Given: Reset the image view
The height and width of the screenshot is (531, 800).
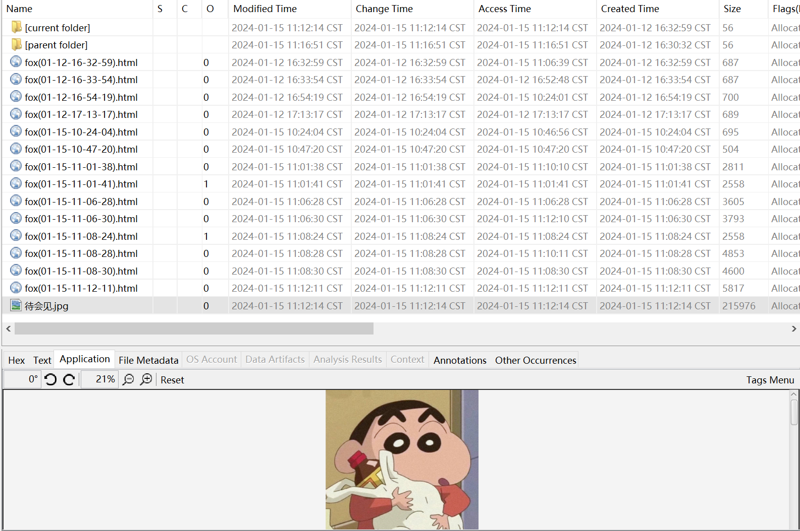Looking at the screenshot, I should 172,380.
